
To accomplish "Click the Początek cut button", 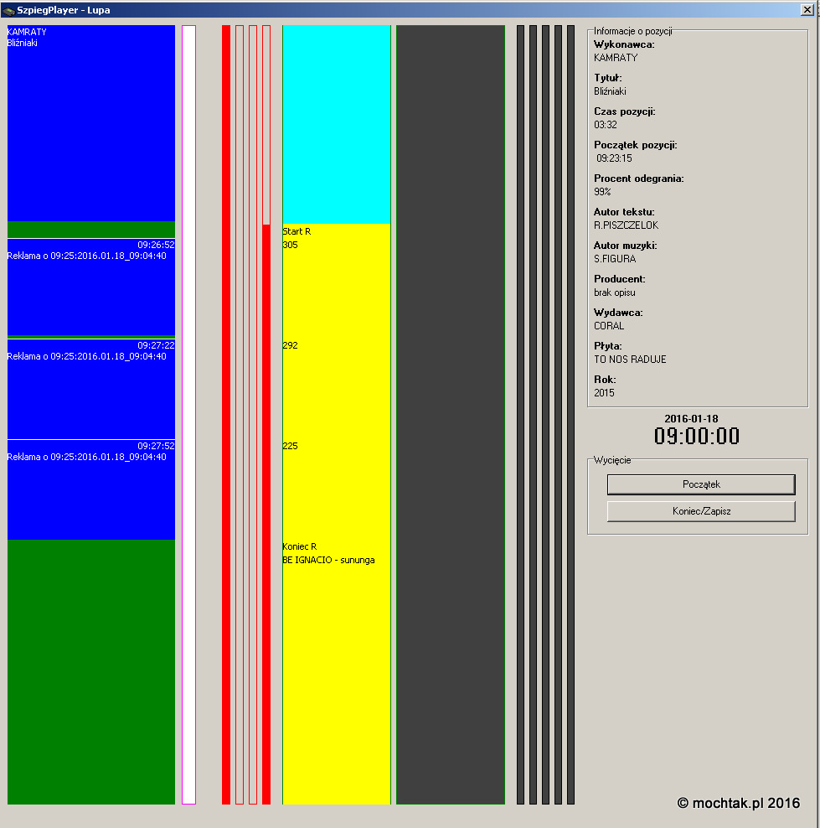I will pos(701,484).
